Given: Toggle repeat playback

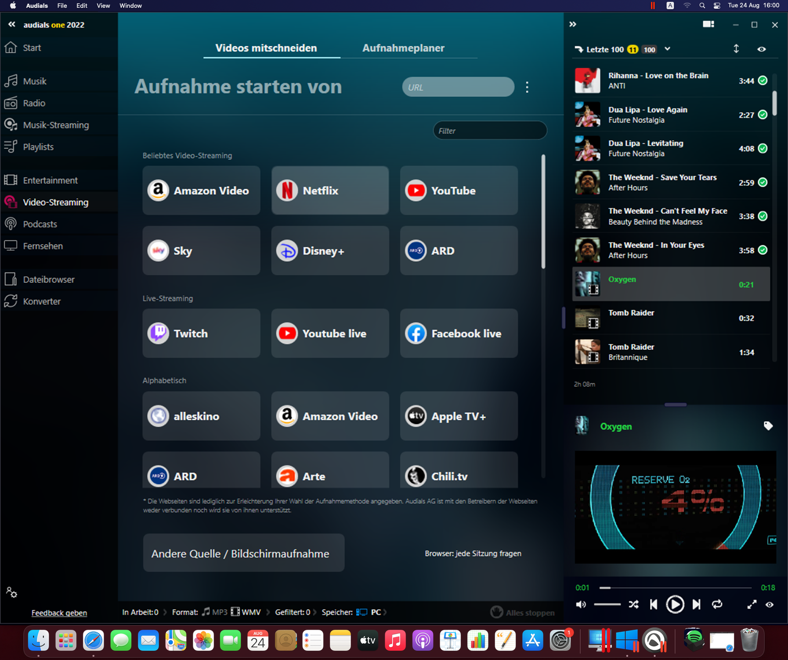Looking at the screenshot, I should pos(717,605).
